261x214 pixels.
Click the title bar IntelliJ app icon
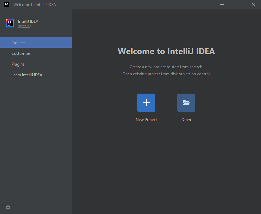coord(6,4)
